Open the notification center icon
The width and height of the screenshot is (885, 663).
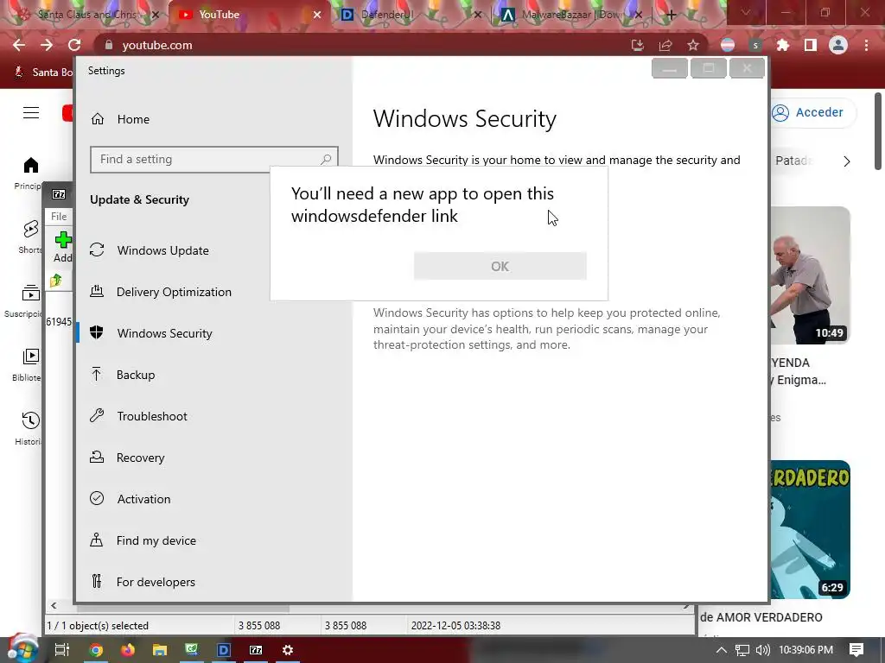click(856, 650)
